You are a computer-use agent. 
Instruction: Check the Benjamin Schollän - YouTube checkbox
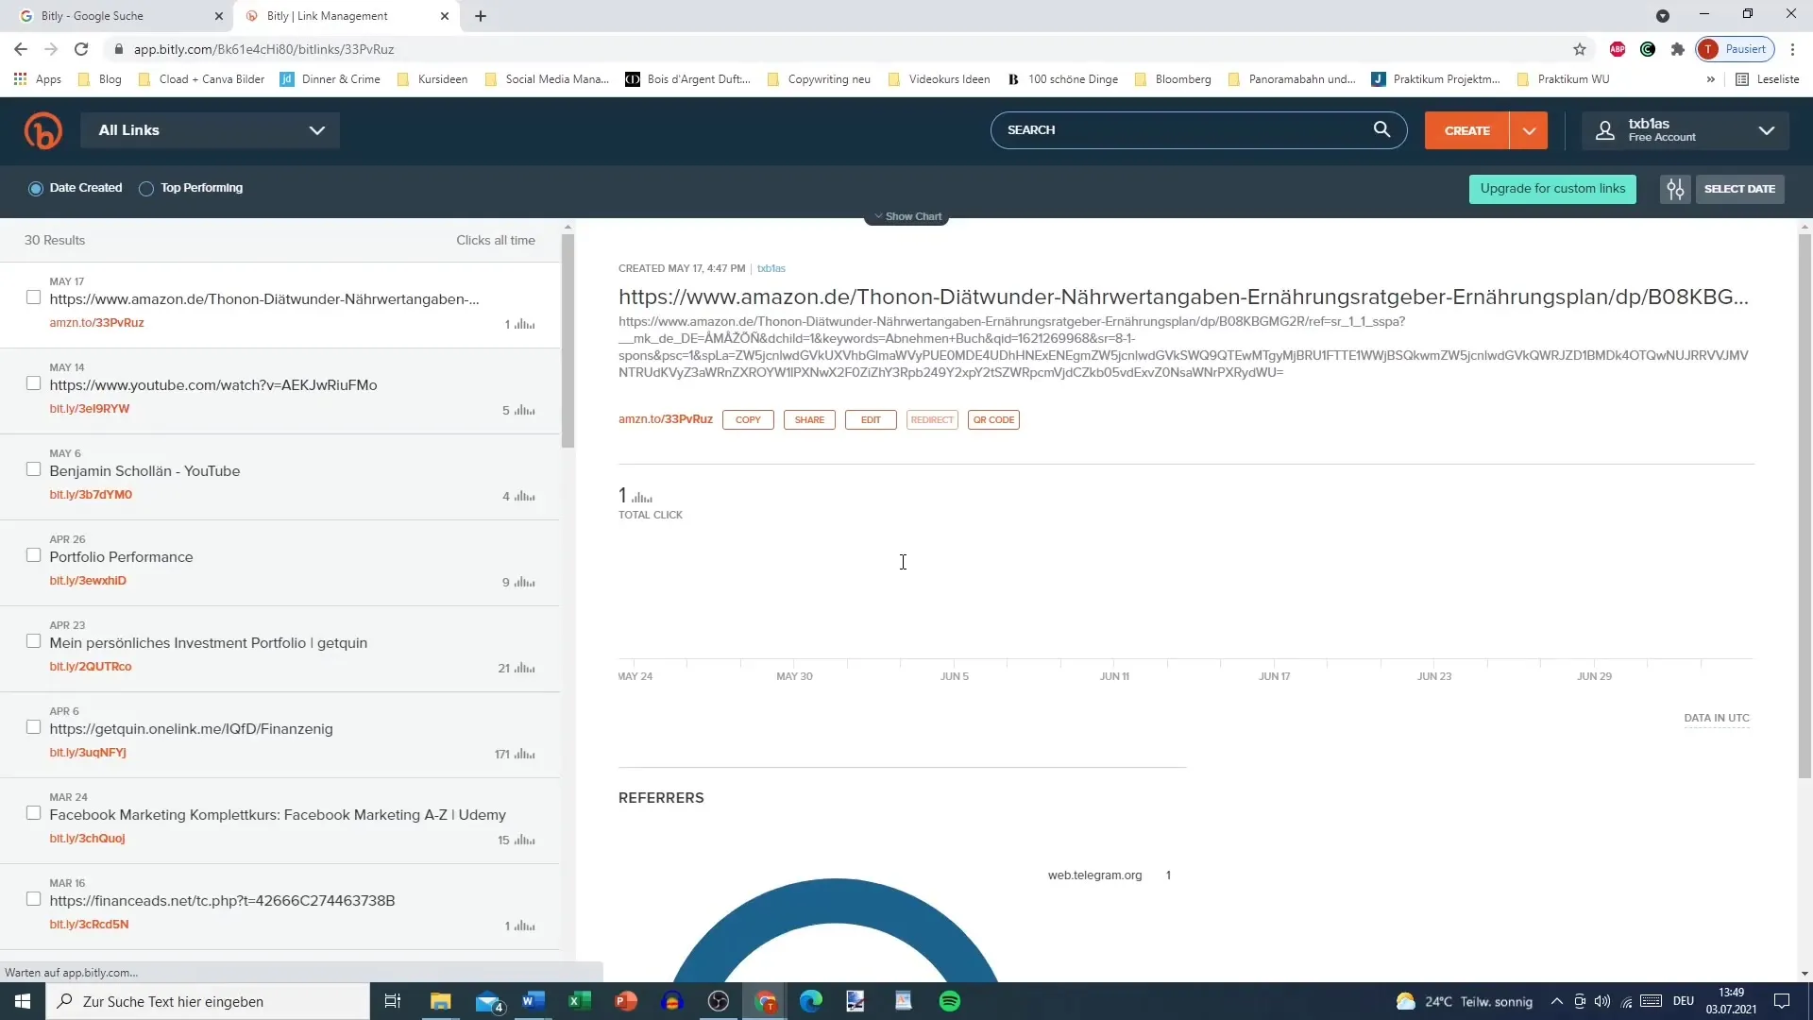33,469
